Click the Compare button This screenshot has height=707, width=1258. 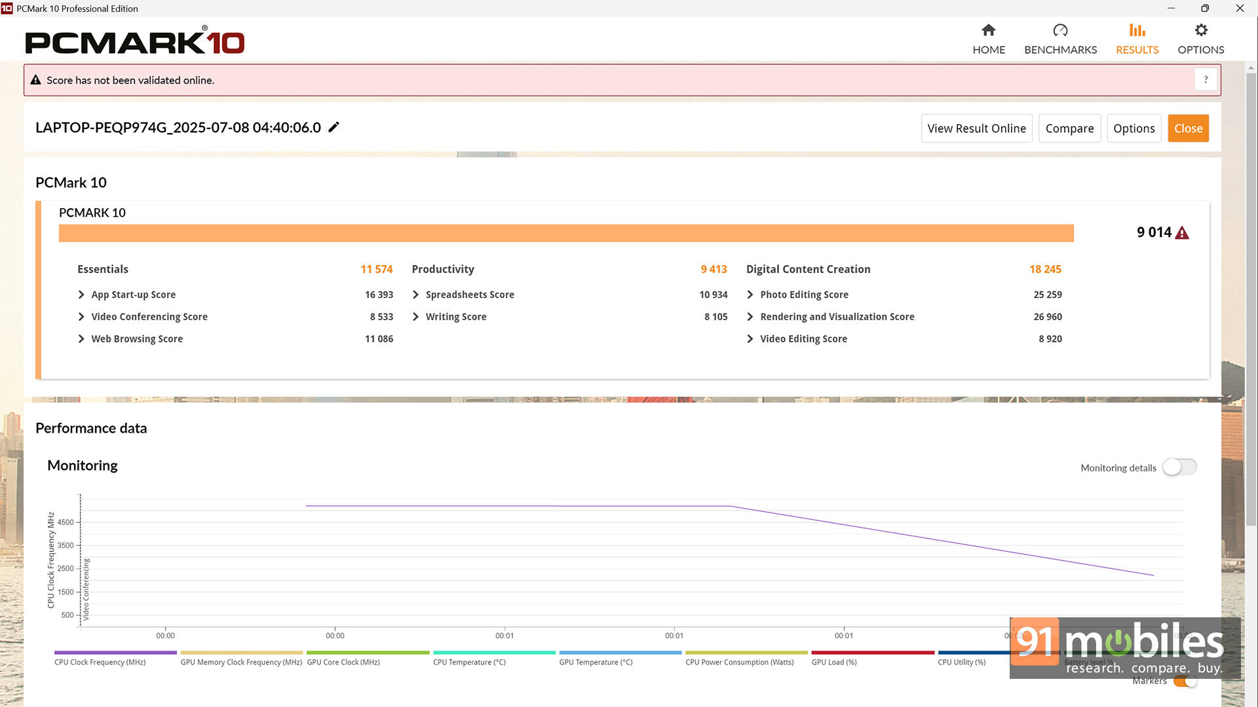pos(1069,128)
